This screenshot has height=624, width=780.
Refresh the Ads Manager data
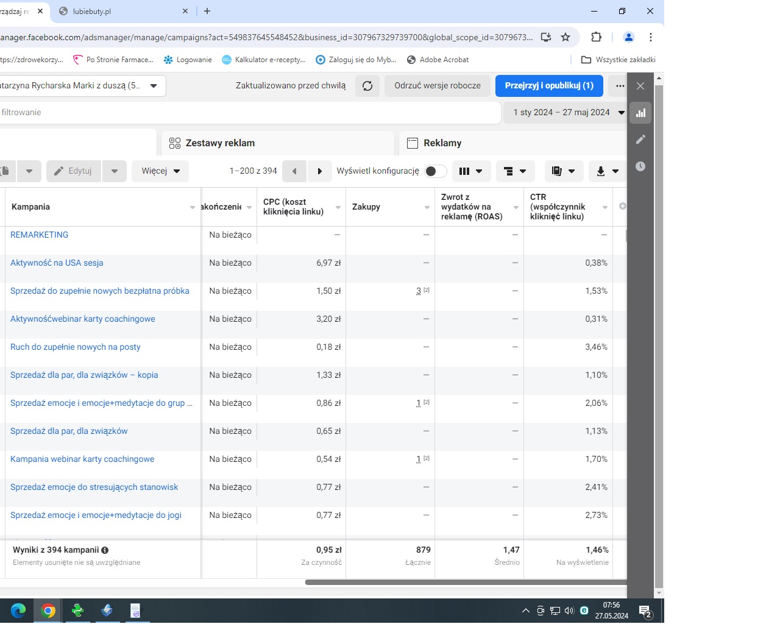tap(367, 86)
